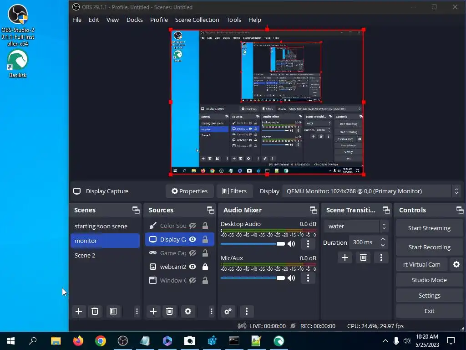Viewport: 466px width, 350px height.
Task: Open Scenes panel more options menu
Action: click(137, 311)
